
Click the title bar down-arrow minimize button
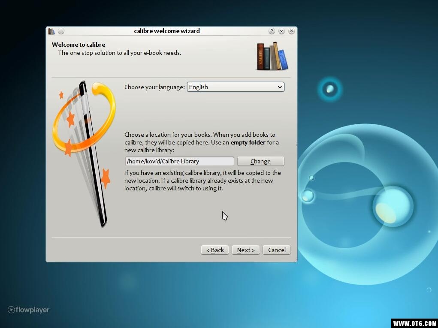281,31
